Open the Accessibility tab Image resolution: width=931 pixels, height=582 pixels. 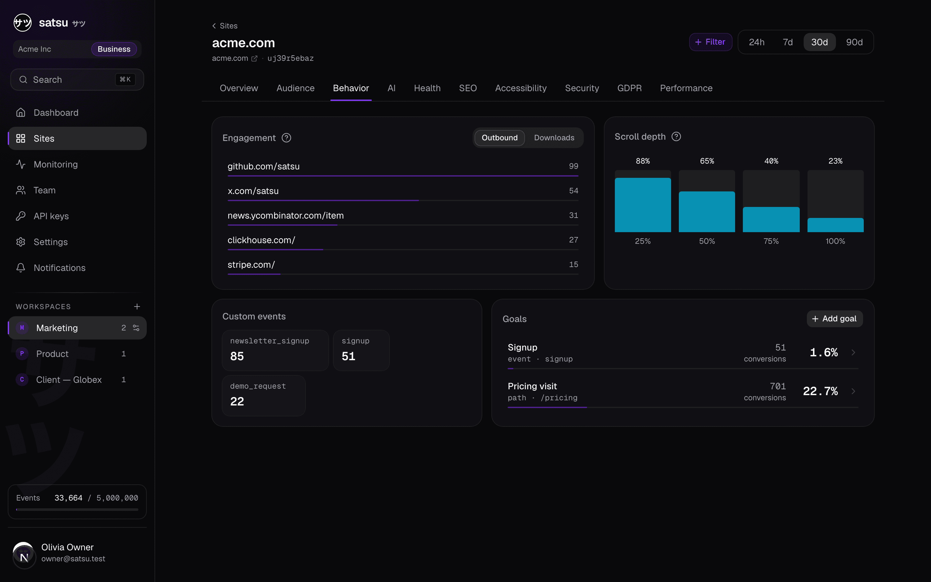pos(521,88)
